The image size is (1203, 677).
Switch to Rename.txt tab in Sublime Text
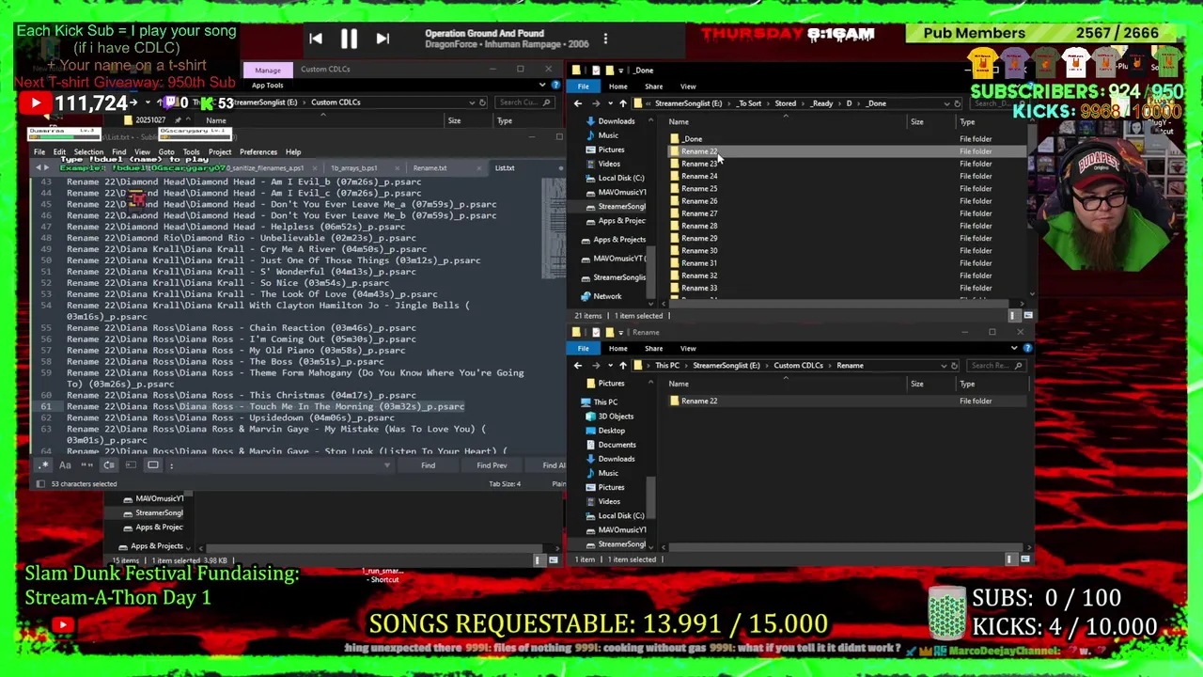pyautogui.click(x=430, y=168)
